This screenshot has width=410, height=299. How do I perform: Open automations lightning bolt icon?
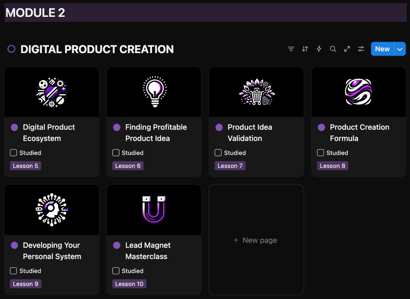point(319,49)
